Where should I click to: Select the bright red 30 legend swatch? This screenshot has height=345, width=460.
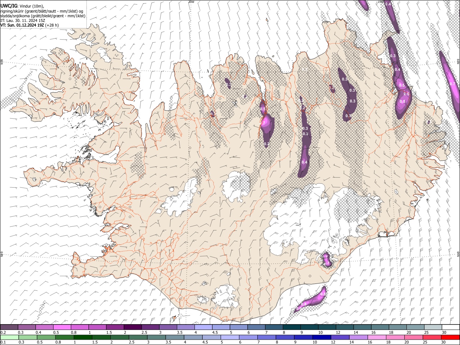click(451, 337)
